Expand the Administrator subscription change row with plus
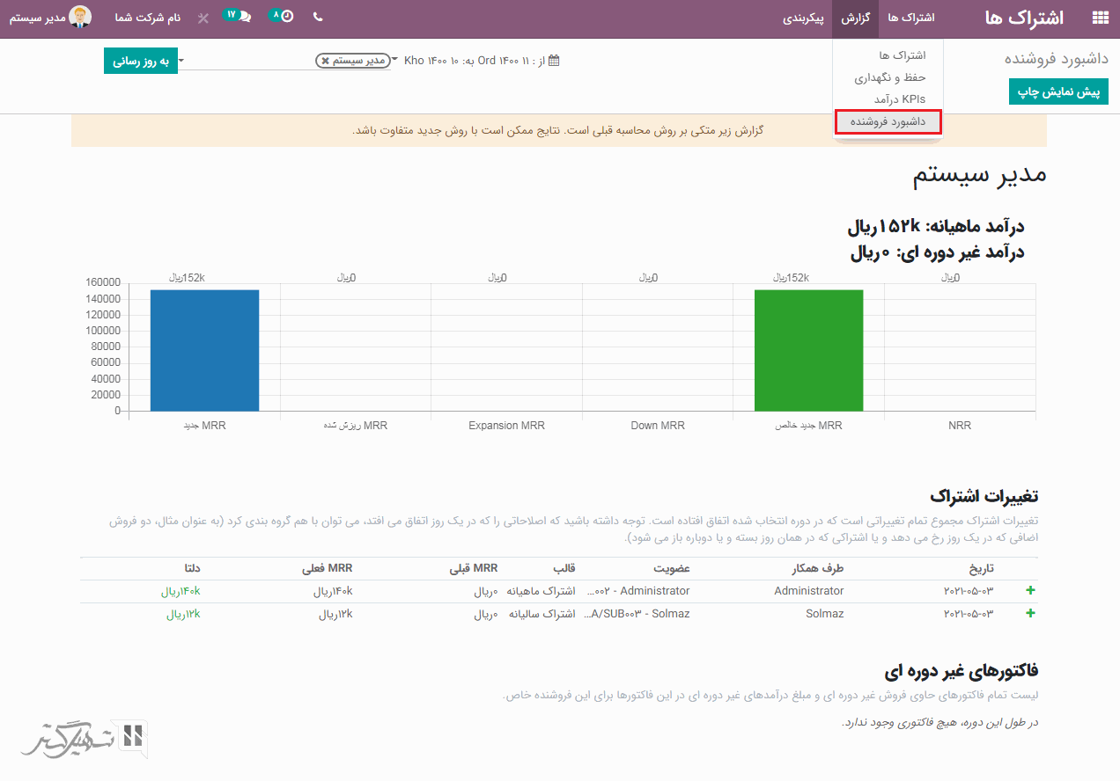Image resolution: width=1120 pixels, height=781 pixels. click(x=1030, y=591)
